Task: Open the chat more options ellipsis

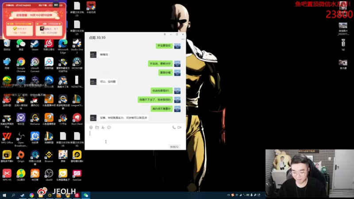Action: pos(183,39)
